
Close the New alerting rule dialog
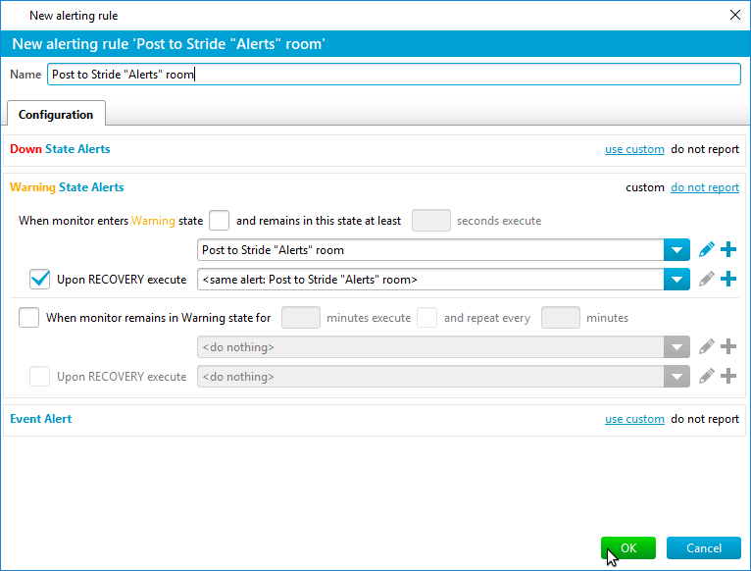tap(735, 16)
